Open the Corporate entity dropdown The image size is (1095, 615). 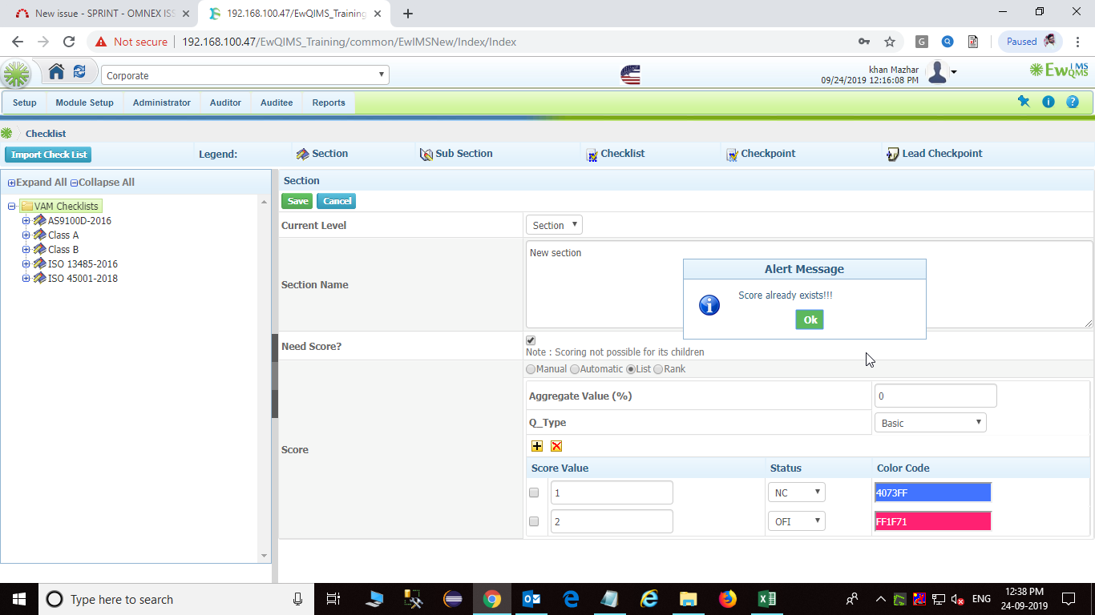(x=245, y=75)
